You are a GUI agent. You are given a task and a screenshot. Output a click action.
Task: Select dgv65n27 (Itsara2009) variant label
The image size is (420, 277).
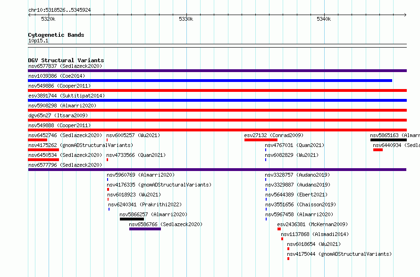pos(58,115)
